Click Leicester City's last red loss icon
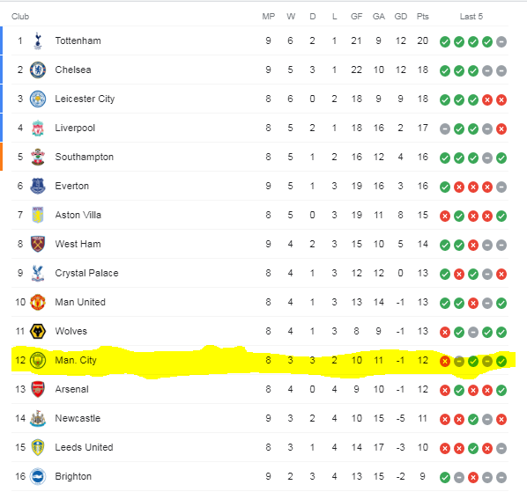 (501, 100)
